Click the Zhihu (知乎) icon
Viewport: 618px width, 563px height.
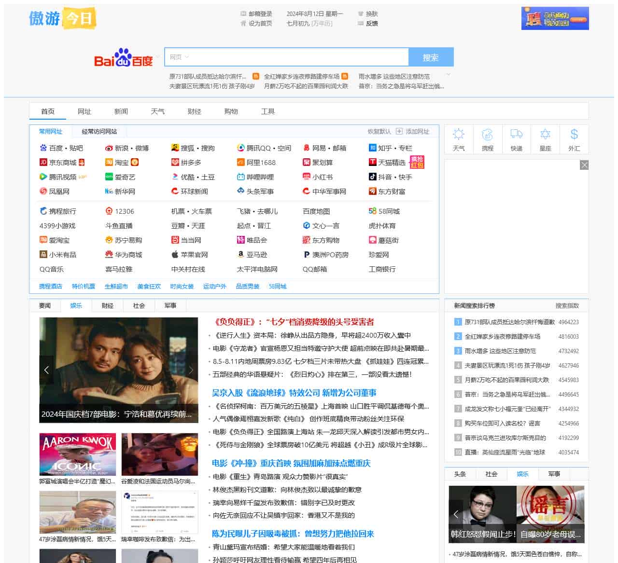(373, 148)
